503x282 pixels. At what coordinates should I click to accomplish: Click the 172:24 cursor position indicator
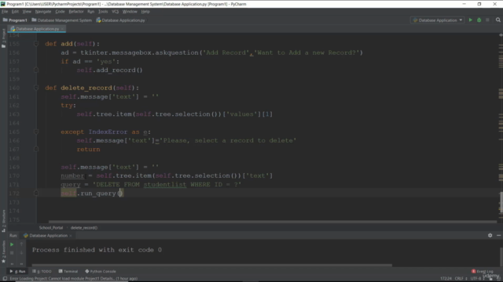coord(446,279)
